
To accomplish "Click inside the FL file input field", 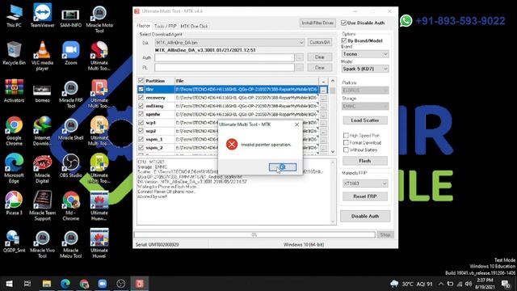I will pyautogui.click(x=225, y=67).
